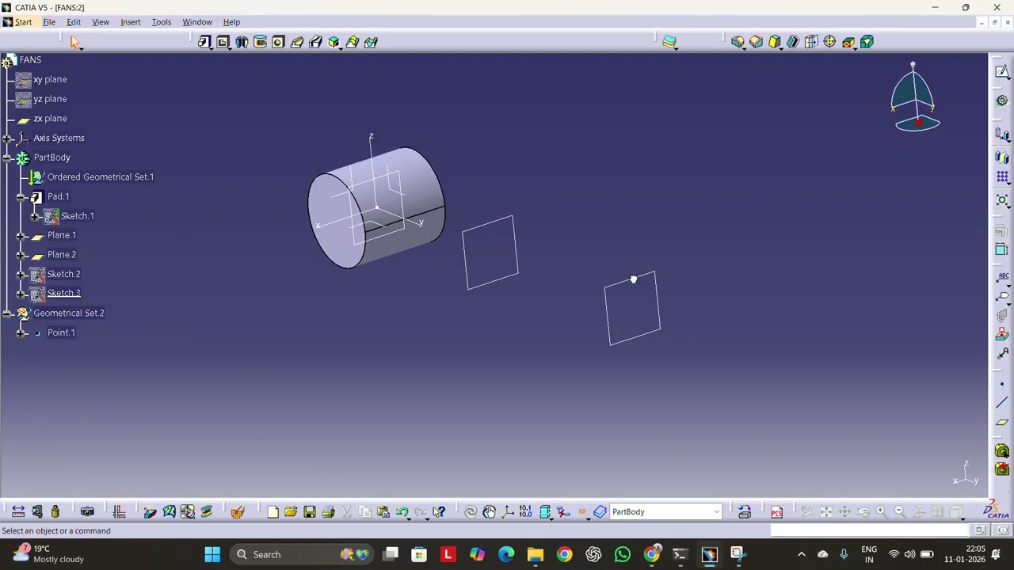Undo the last action
The width and height of the screenshot is (1014, 570).
point(402,511)
